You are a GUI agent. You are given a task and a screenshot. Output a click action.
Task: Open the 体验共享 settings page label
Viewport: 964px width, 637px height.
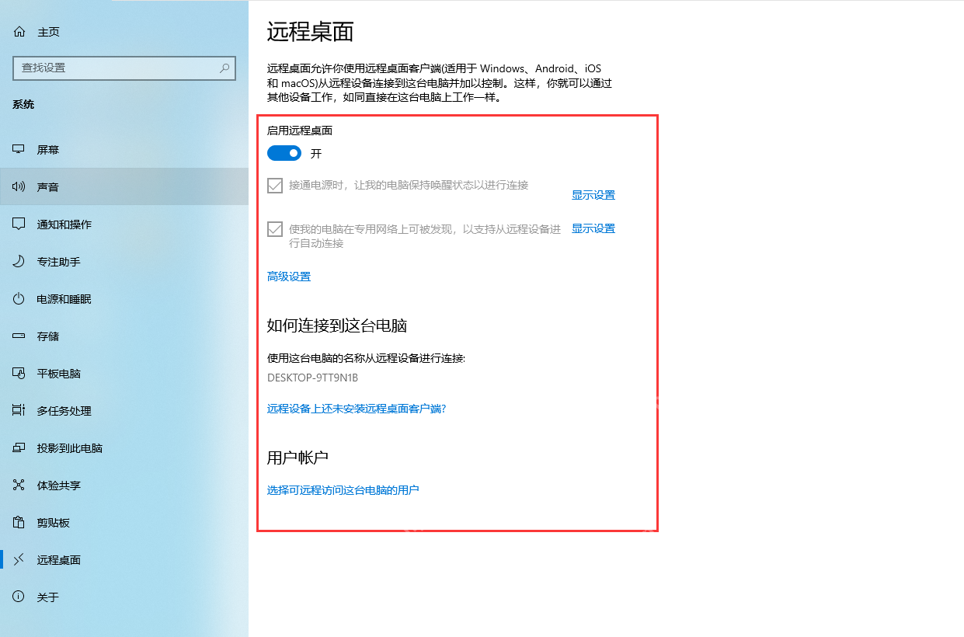[x=59, y=486]
